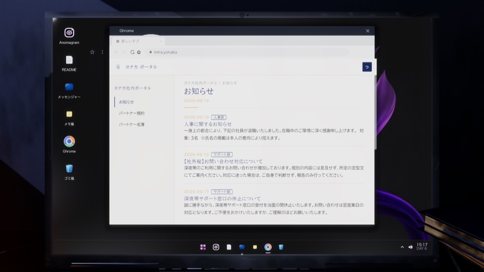This screenshot has width=484, height=272.
Task: Open パートナー規約 in the sidebar
Action: 132,113
